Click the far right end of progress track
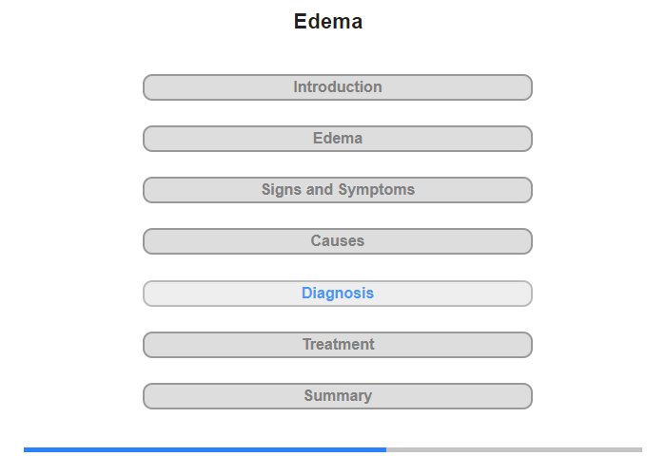 coord(640,449)
